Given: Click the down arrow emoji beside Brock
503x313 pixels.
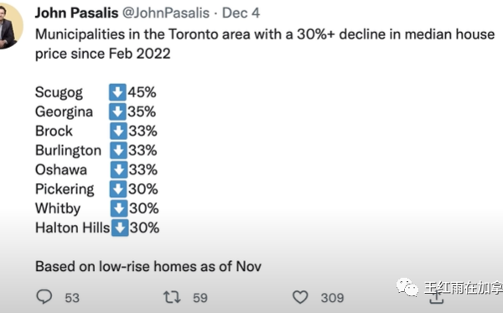Looking at the screenshot, I should point(118,131).
